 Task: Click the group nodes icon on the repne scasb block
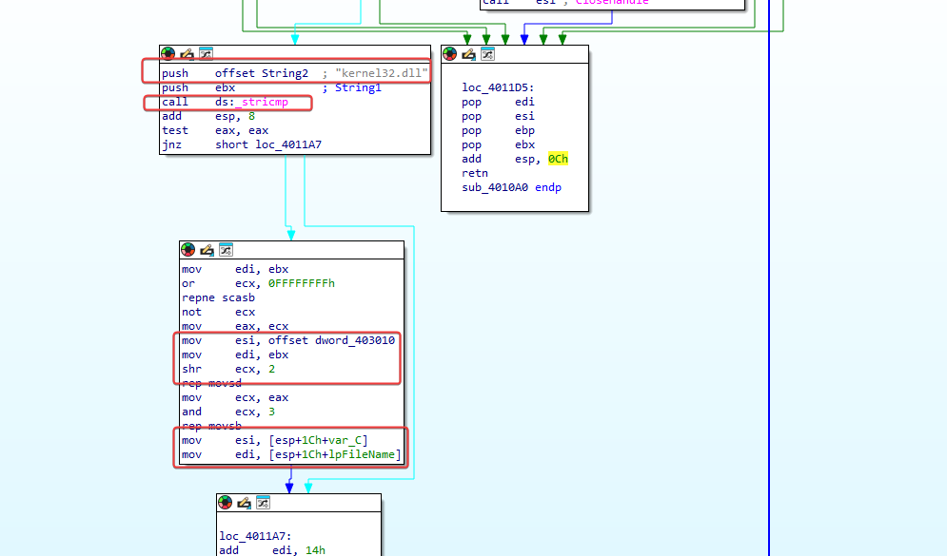click(x=226, y=250)
